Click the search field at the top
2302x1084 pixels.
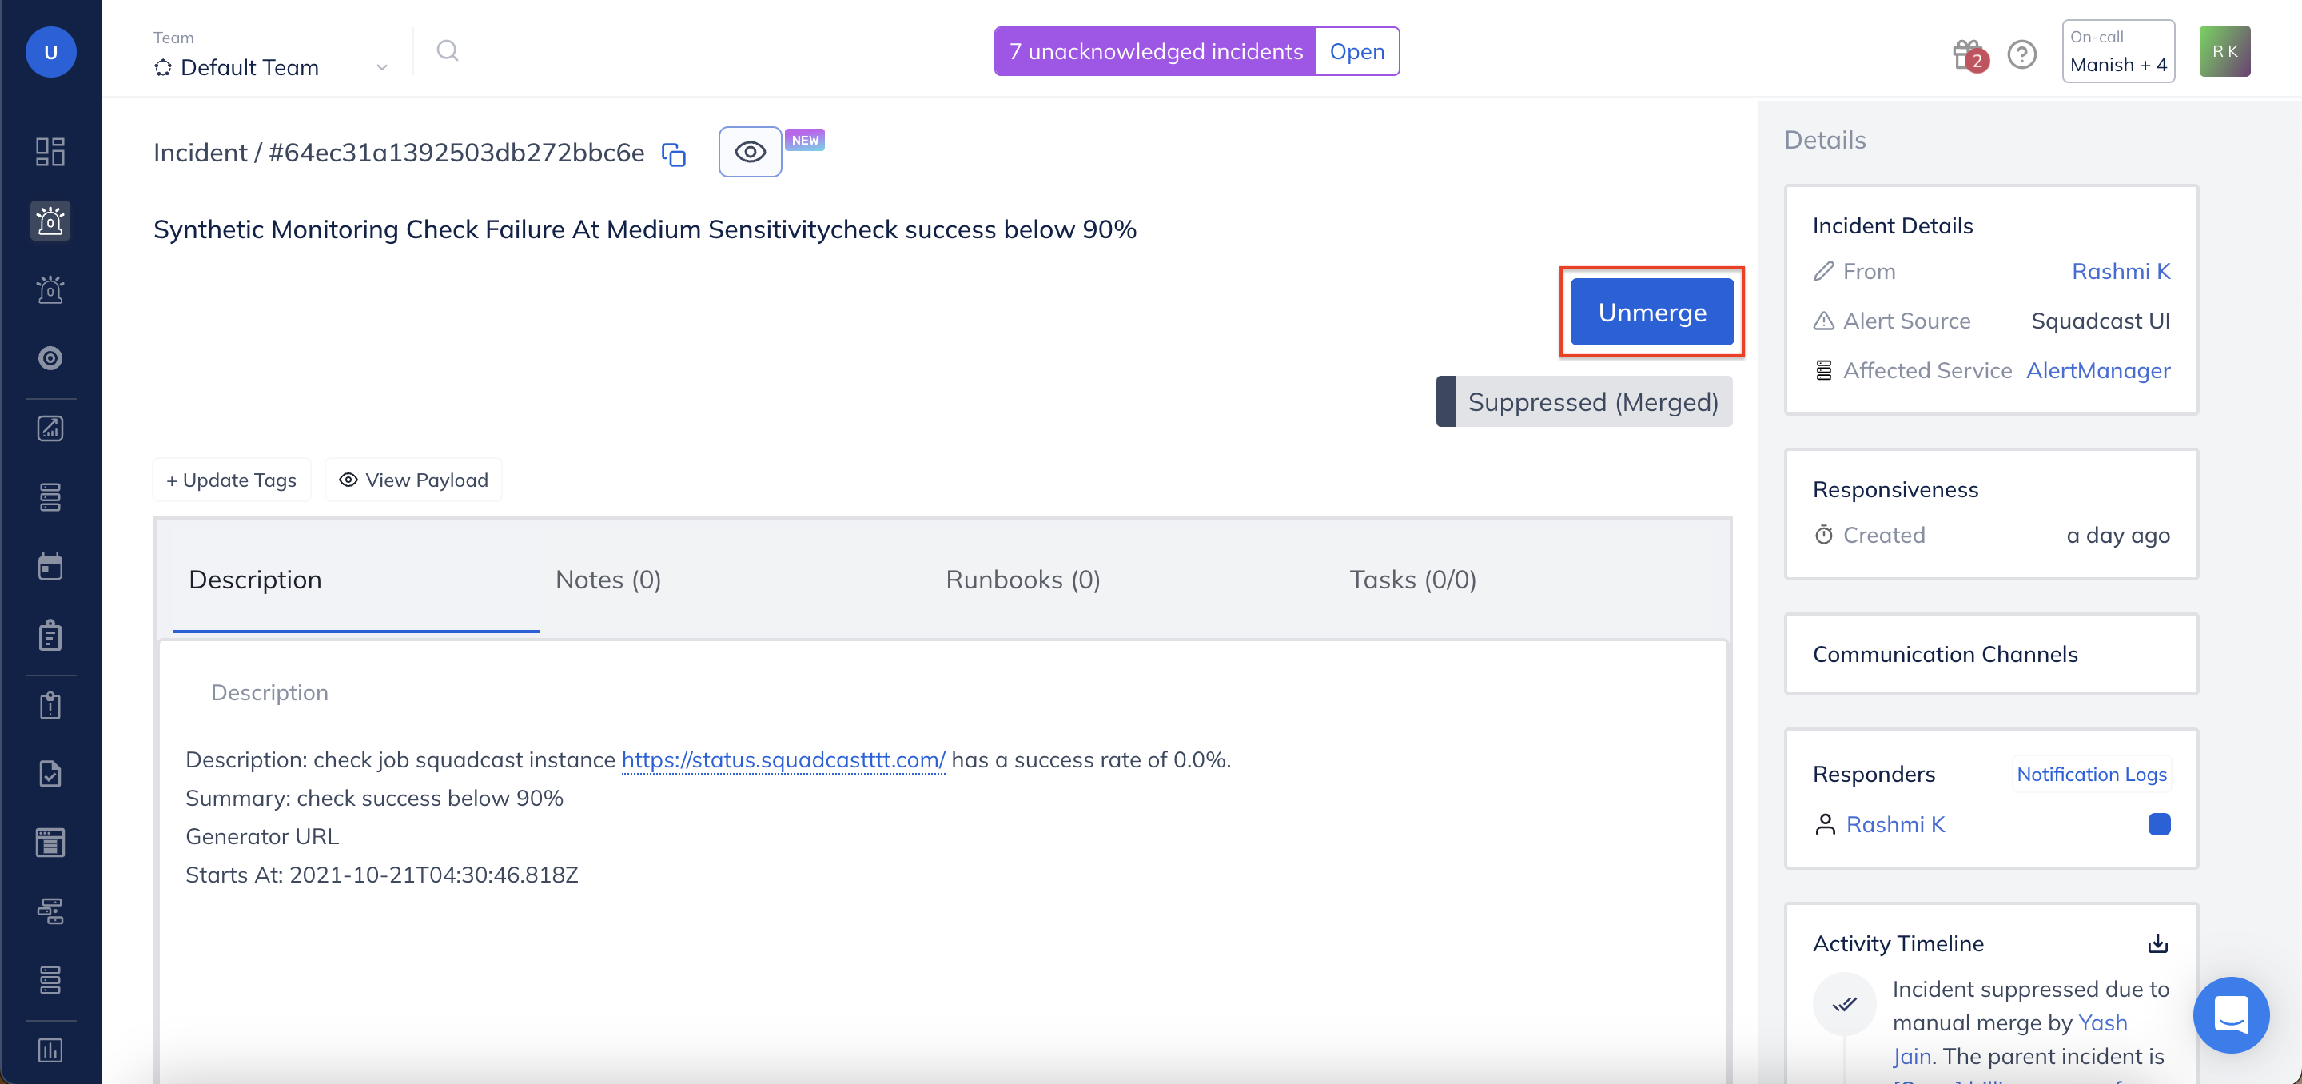coord(448,51)
